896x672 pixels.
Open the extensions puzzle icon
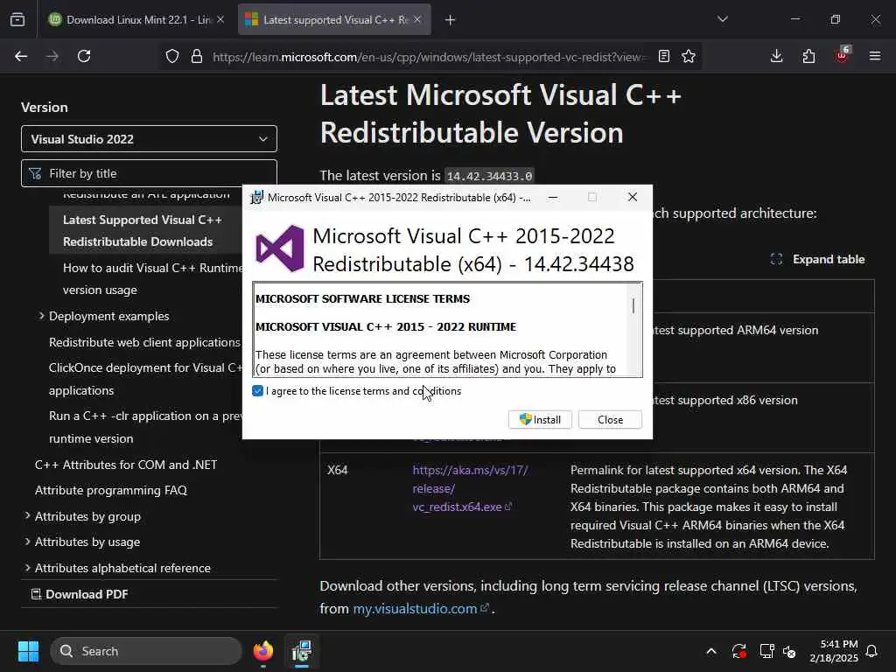coord(808,56)
